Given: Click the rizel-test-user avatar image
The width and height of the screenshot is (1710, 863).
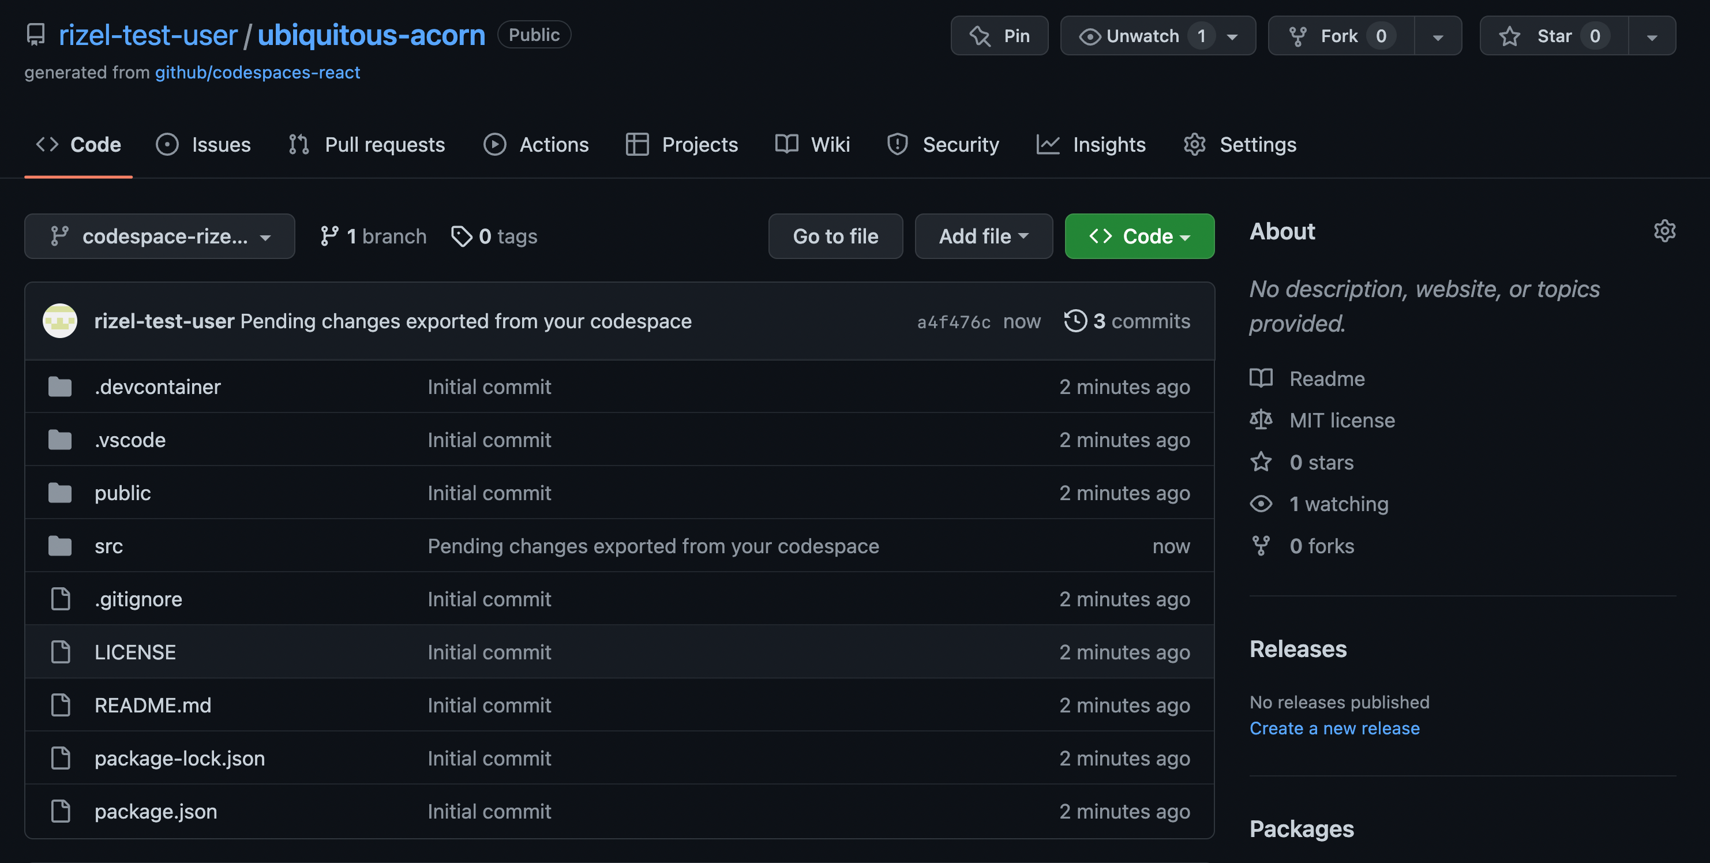Looking at the screenshot, I should (x=60, y=321).
